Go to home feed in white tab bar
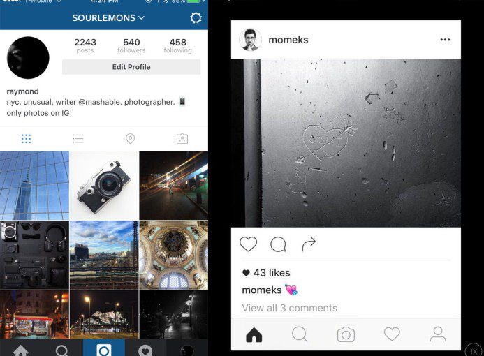The width and height of the screenshot is (484, 356). click(x=254, y=335)
